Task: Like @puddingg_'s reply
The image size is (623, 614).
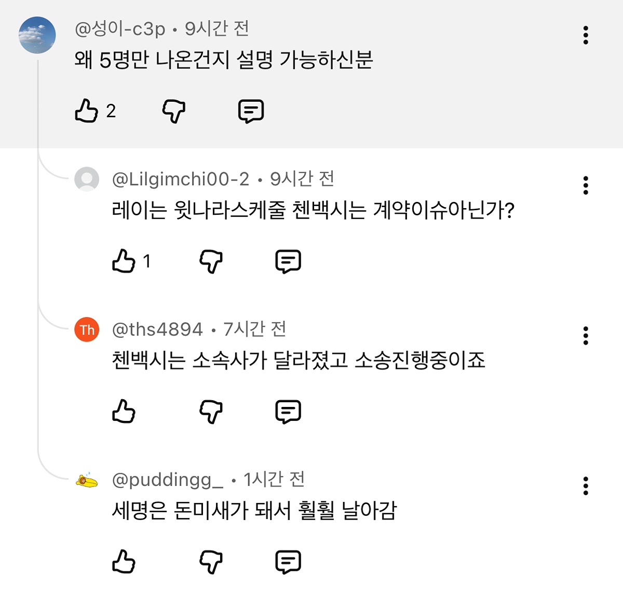Action: pos(124,562)
